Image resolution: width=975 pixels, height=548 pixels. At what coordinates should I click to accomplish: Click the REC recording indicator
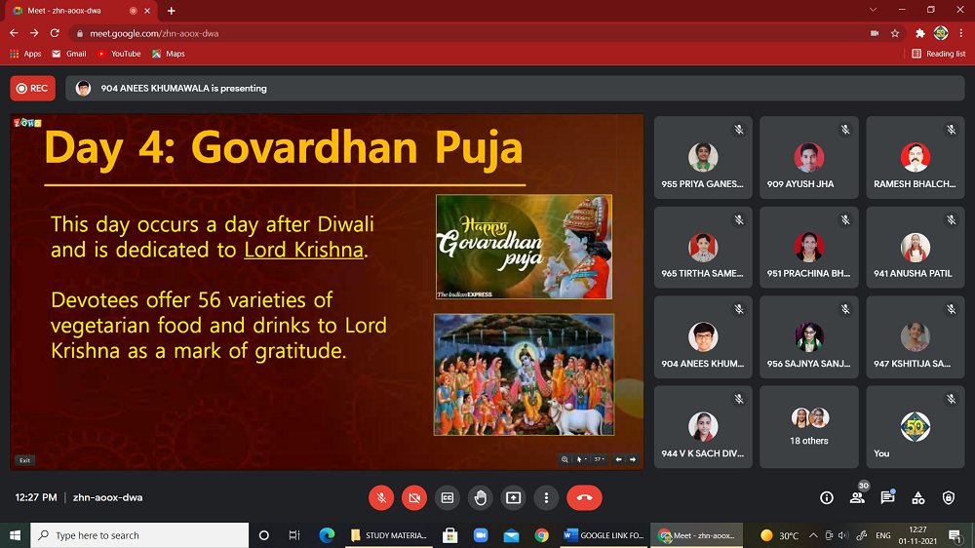tap(32, 88)
